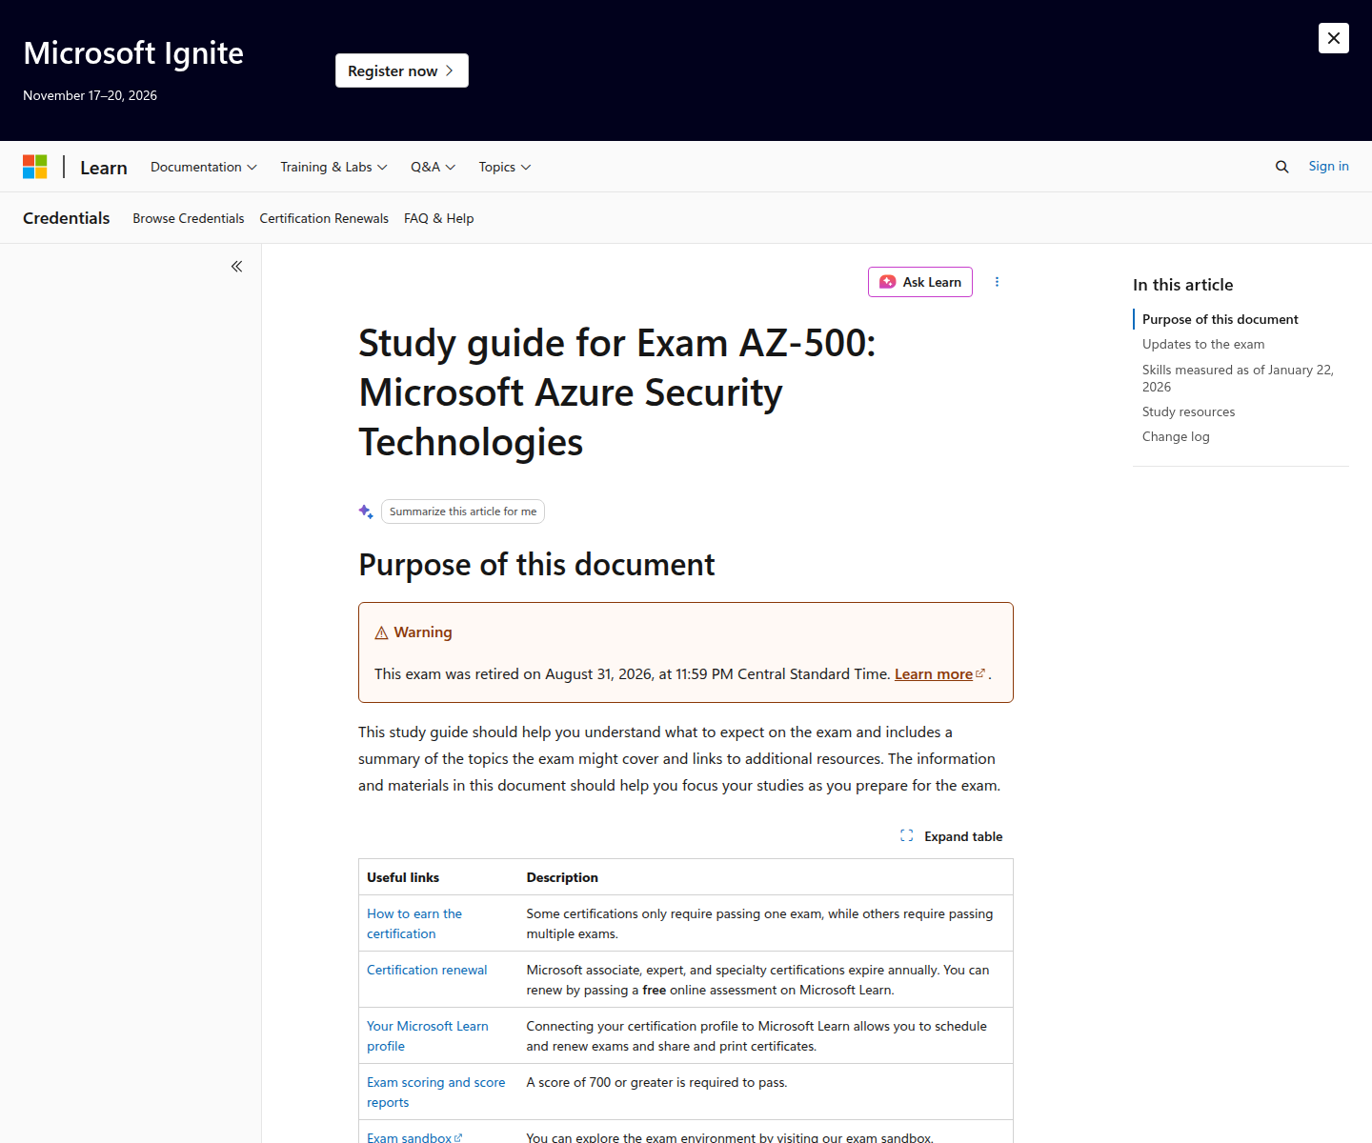Click the Warning triangle icon
Image resolution: width=1372 pixels, height=1143 pixels.
(381, 633)
